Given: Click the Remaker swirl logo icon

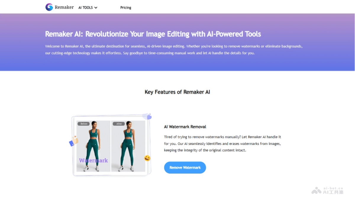Looking at the screenshot, I should (x=49, y=7).
